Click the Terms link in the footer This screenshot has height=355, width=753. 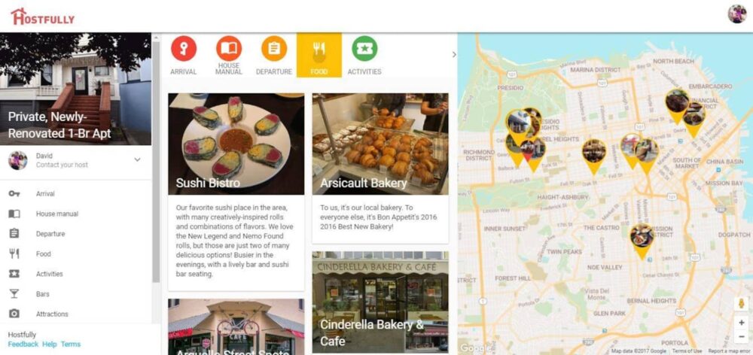(71, 344)
